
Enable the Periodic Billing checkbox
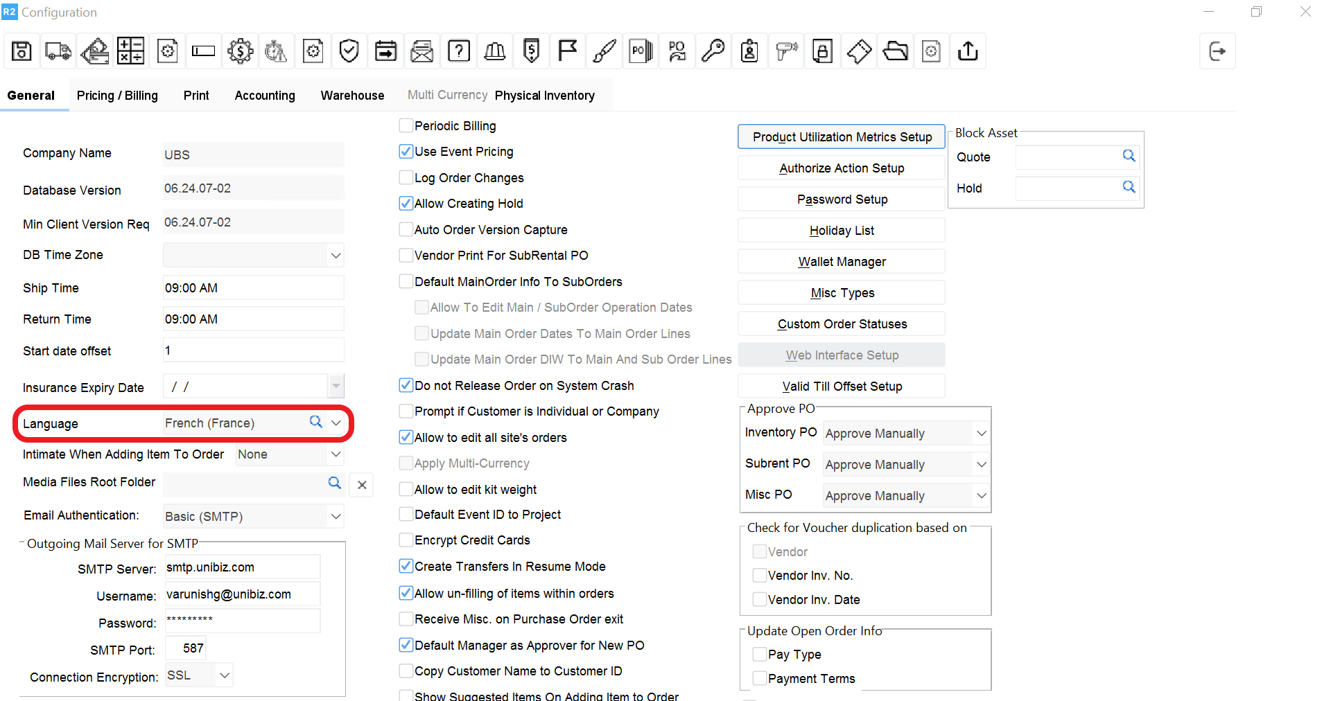click(406, 126)
